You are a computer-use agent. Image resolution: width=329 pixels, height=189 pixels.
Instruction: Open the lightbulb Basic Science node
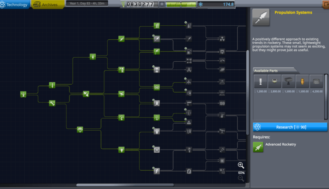click(x=122, y=150)
